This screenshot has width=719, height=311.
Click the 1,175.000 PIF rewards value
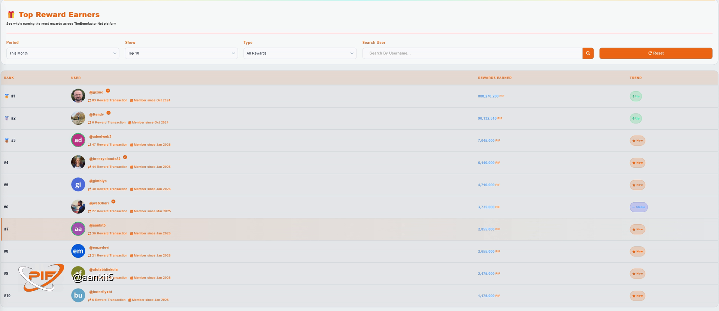tap(489, 296)
